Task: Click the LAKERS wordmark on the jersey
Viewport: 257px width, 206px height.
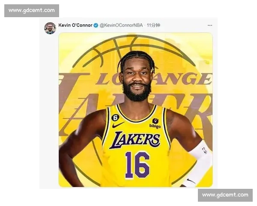Action: point(134,140)
